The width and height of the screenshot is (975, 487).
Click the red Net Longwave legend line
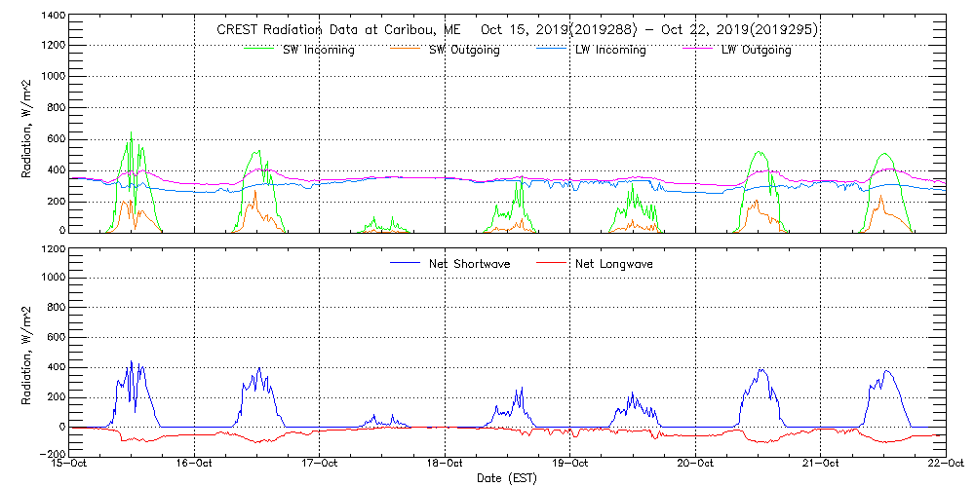click(551, 264)
